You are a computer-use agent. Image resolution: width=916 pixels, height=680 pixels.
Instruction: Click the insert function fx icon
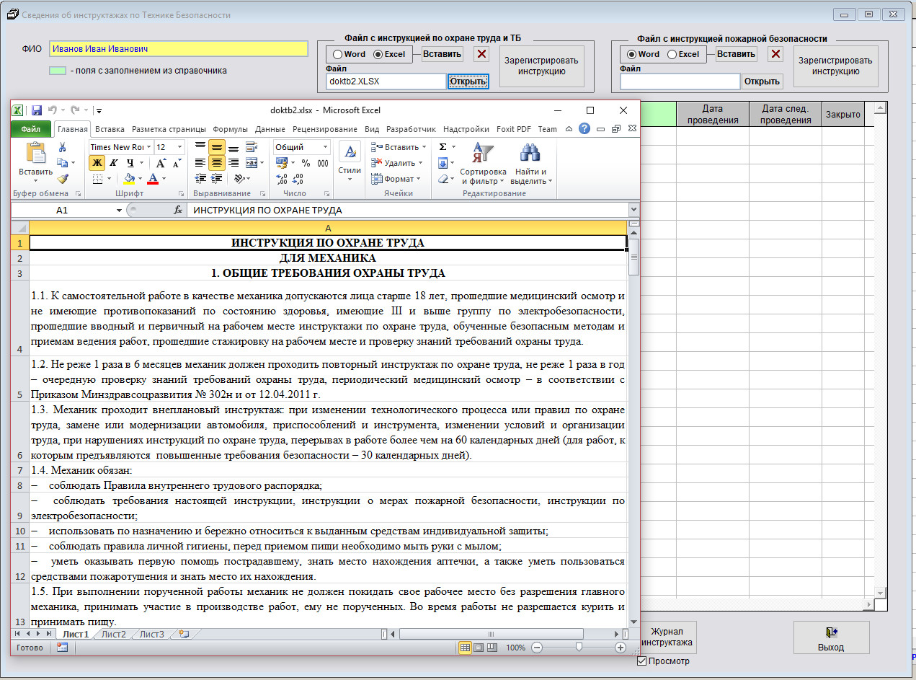[178, 210]
